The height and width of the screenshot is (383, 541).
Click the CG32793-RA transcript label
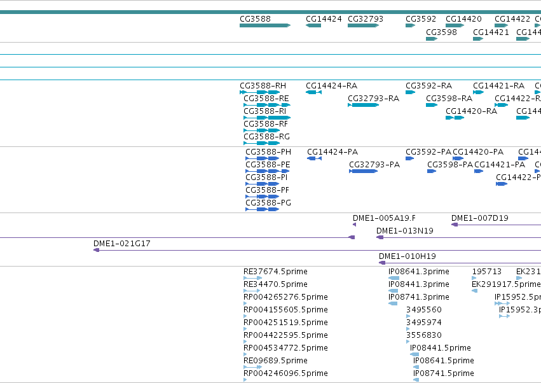tap(373, 99)
